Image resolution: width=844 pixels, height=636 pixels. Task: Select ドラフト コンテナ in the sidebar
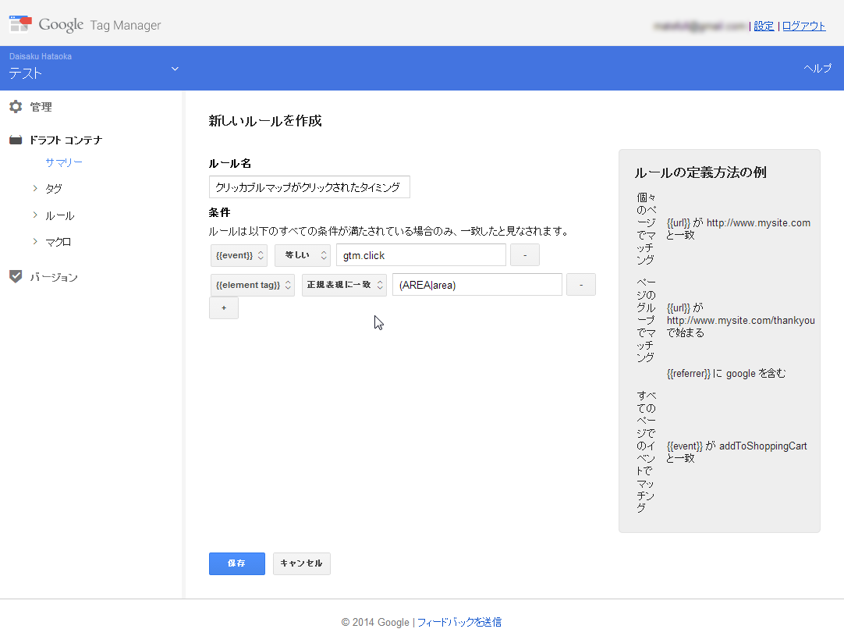tap(66, 140)
